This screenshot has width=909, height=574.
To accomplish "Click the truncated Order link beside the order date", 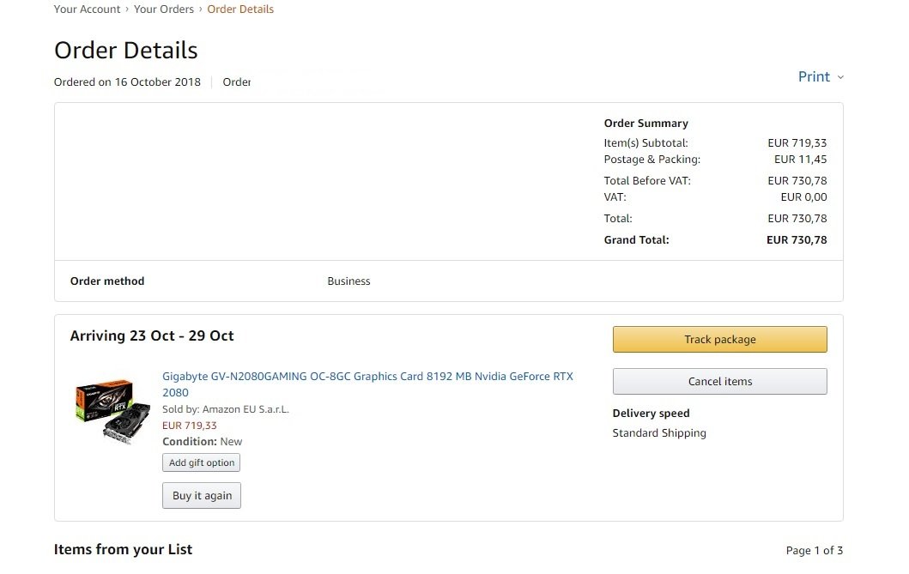I will [x=237, y=82].
